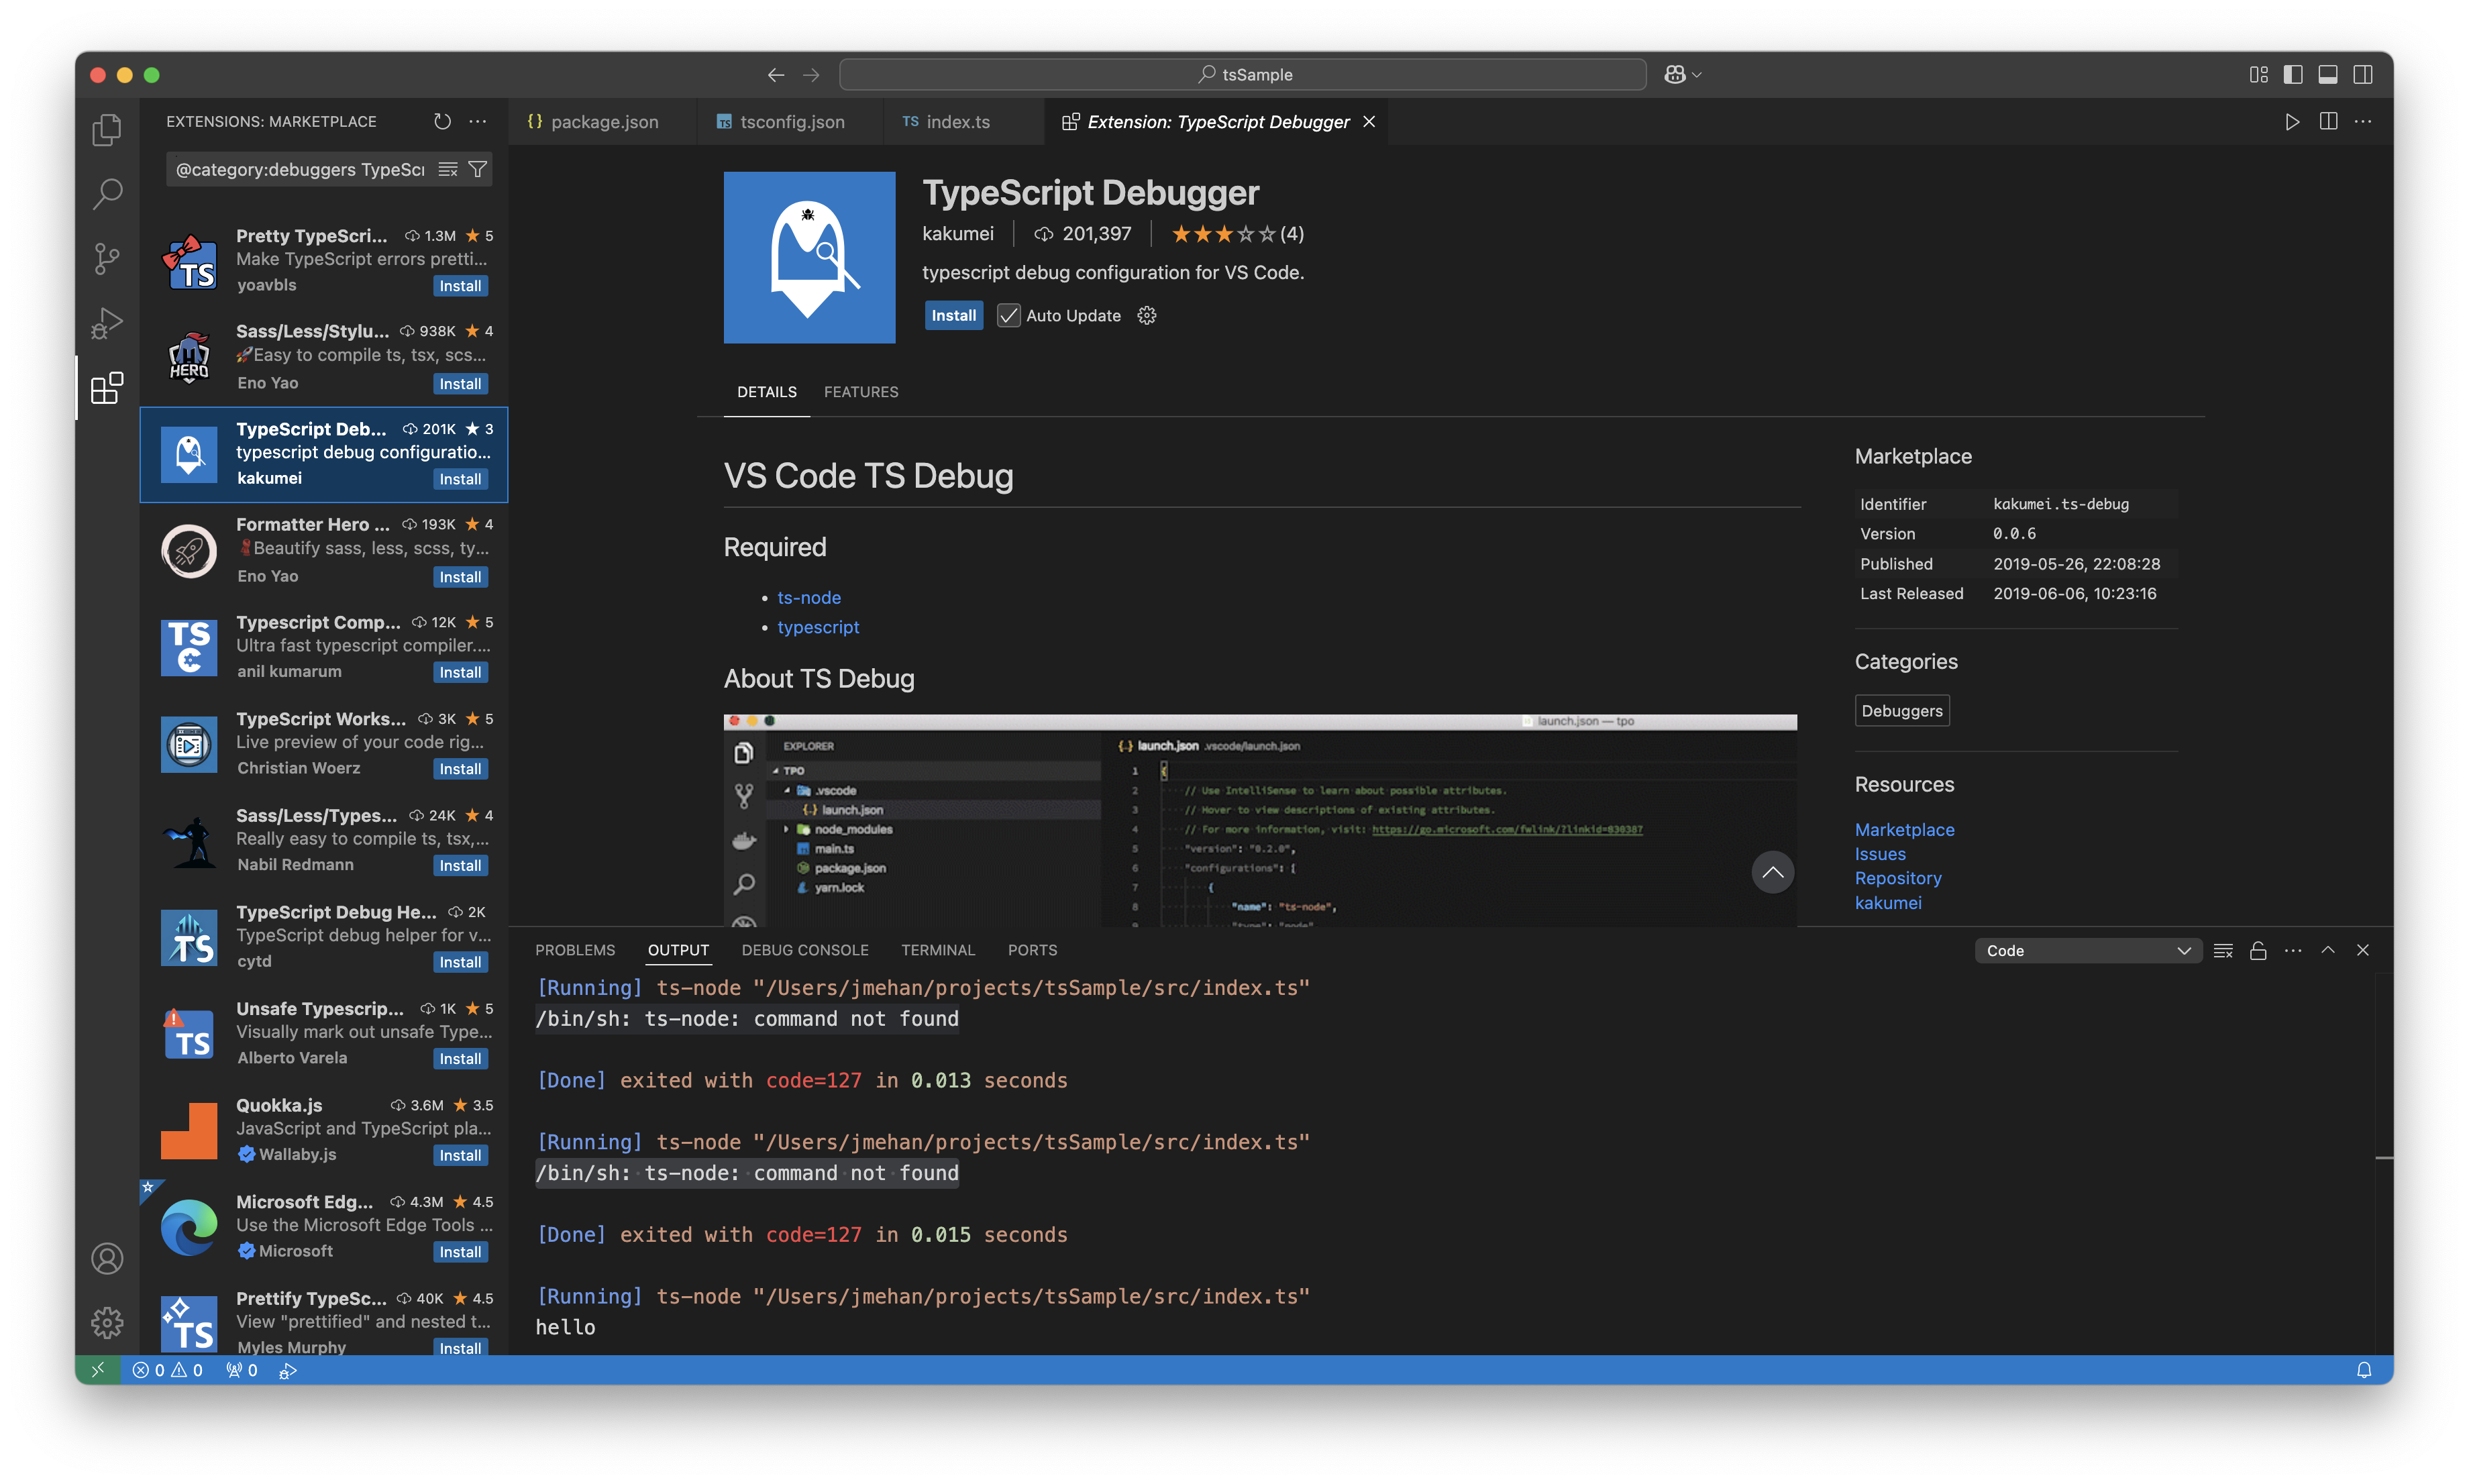
Task: Open the extensions filter menu
Action: tap(478, 169)
